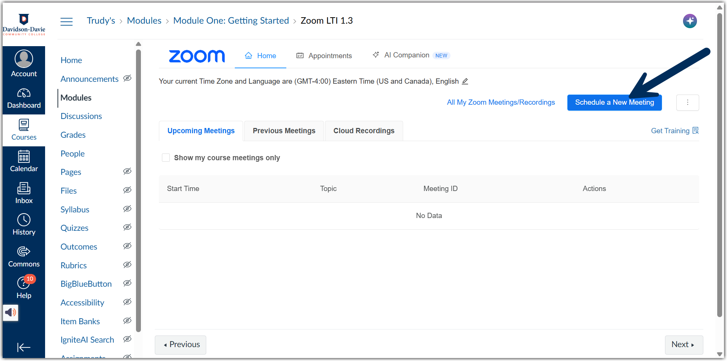
Task: Go to Previous module item
Action: (x=181, y=344)
